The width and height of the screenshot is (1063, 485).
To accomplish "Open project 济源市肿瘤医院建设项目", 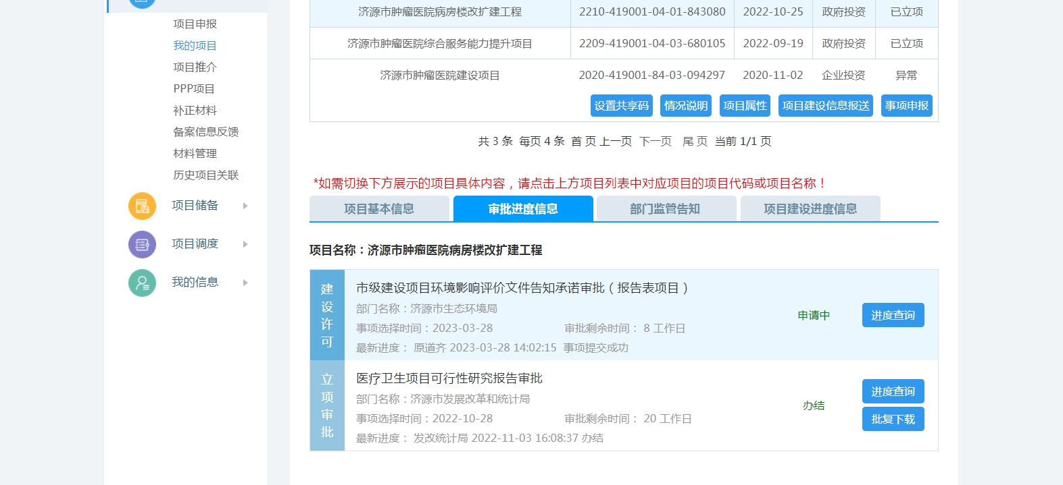I will coord(440,76).
